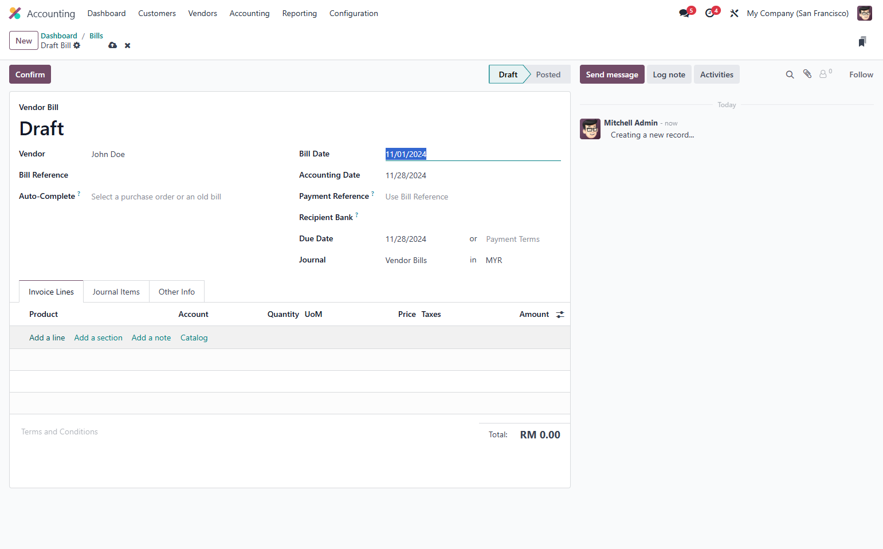The image size is (883, 549).
Task: Click Add a section link
Action: point(98,338)
